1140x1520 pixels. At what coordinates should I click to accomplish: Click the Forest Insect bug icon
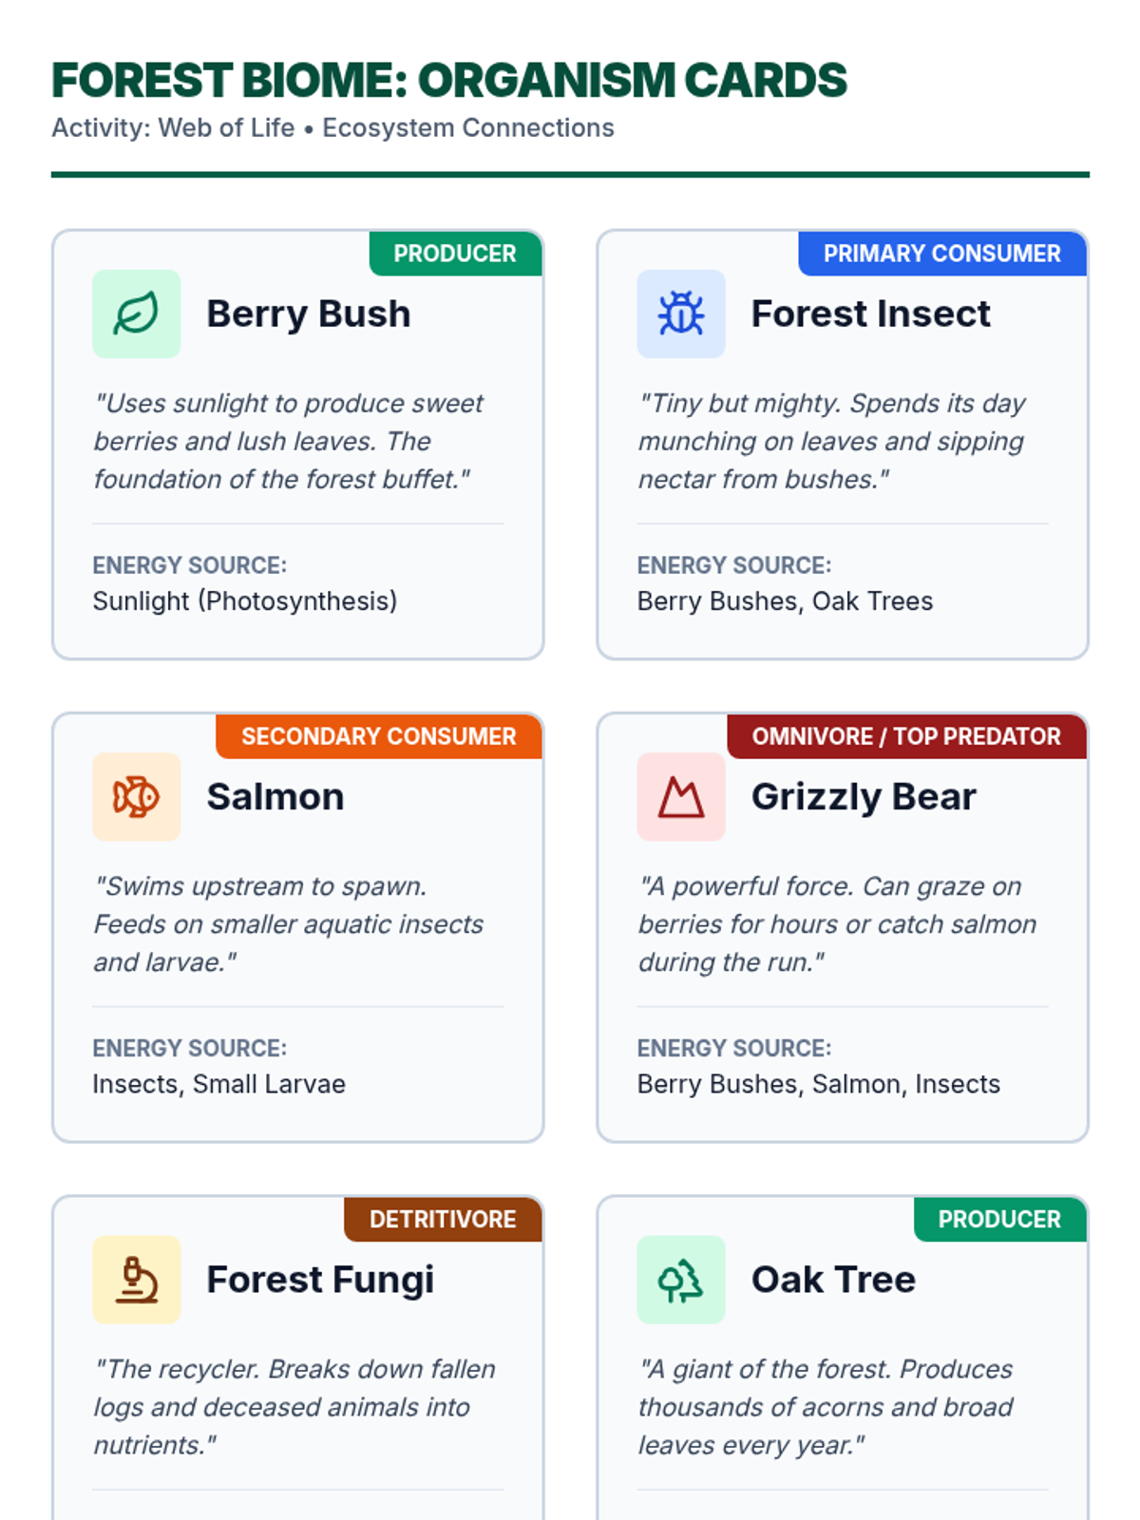coord(680,313)
